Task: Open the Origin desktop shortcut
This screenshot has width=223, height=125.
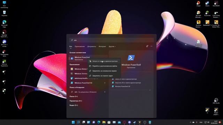Action: coord(198,3)
